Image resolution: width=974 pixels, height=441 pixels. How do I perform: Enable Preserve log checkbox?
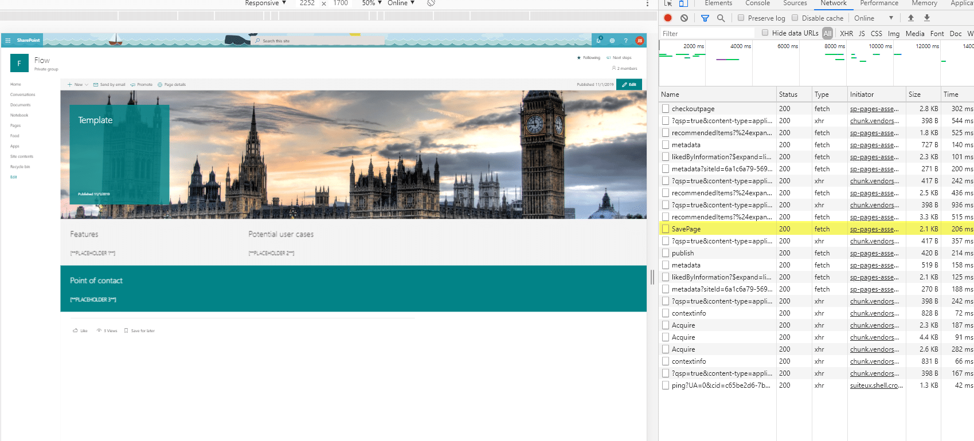point(741,18)
